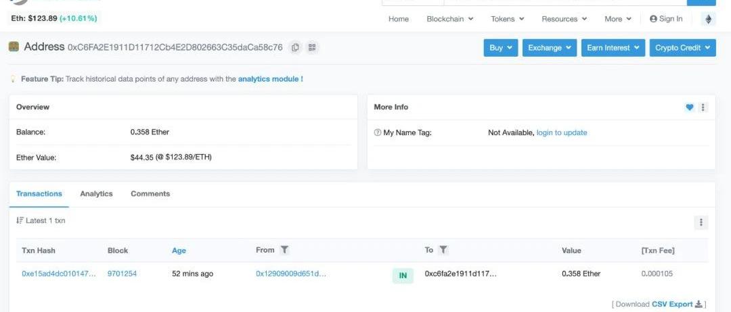Switch to the Comments tab

point(150,194)
